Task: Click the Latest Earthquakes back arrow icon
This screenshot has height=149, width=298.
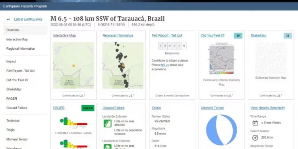Action: (8, 19)
